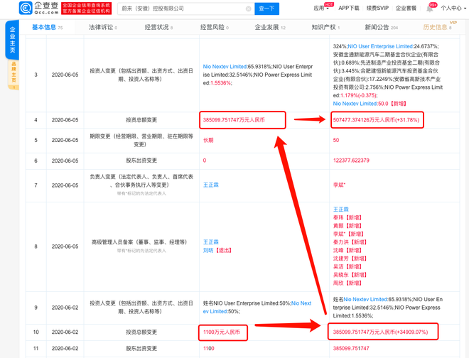This screenshot has width=469, height=358.
Task: Click 秦力洪 新增 in row 8
Action: 350,242
